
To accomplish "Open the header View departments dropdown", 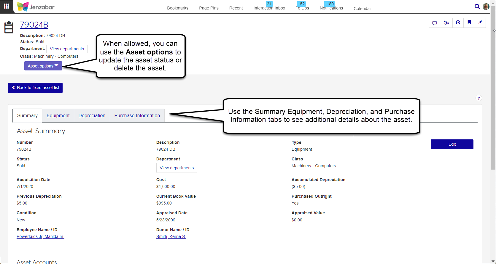I will 67,49.
